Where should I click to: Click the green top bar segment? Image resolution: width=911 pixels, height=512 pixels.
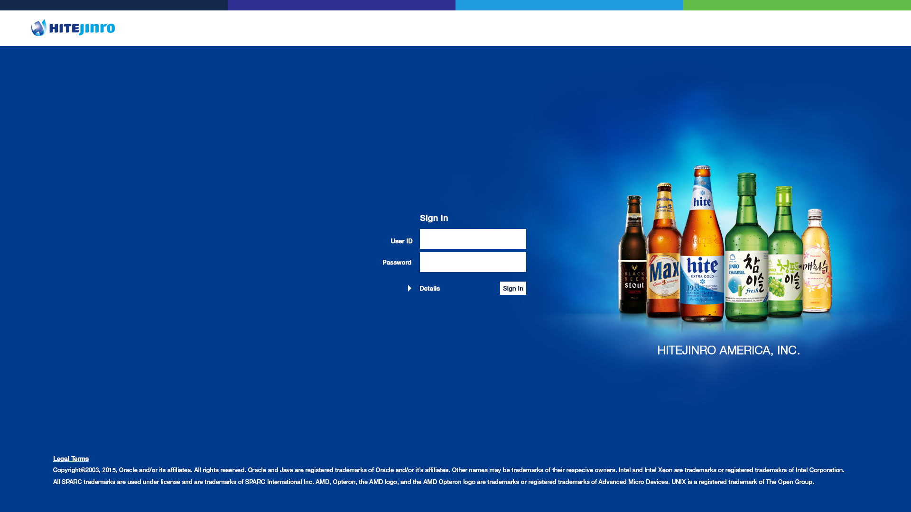click(797, 5)
